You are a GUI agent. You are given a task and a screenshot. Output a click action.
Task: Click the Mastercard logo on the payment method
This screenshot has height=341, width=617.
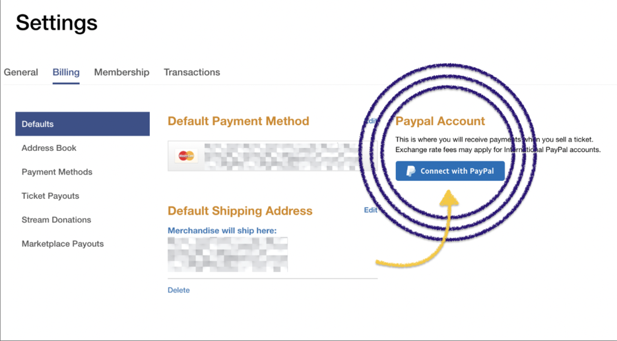point(186,156)
